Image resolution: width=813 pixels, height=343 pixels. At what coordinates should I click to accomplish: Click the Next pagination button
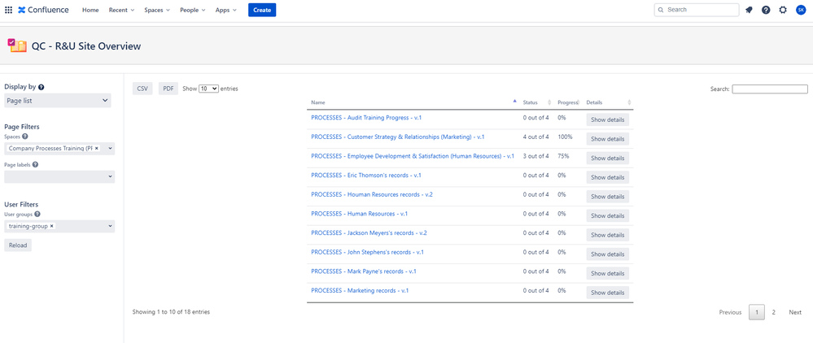(x=795, y=312)
